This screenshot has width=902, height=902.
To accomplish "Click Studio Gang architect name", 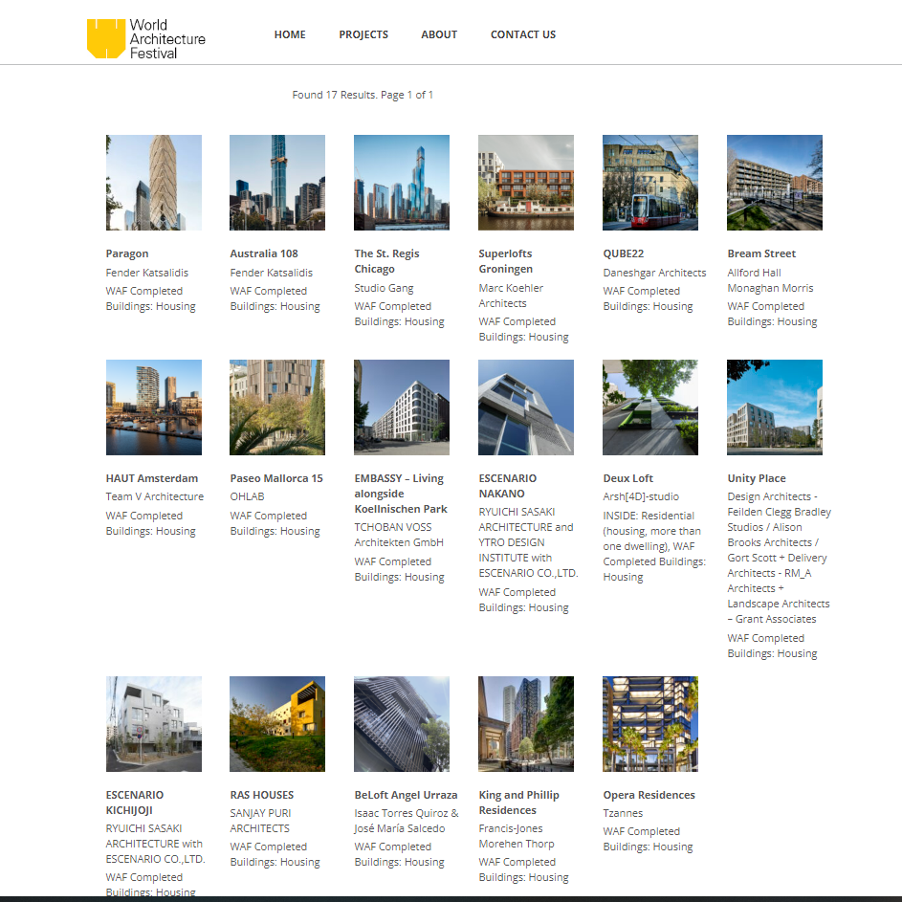I will (x=384, y=288).
